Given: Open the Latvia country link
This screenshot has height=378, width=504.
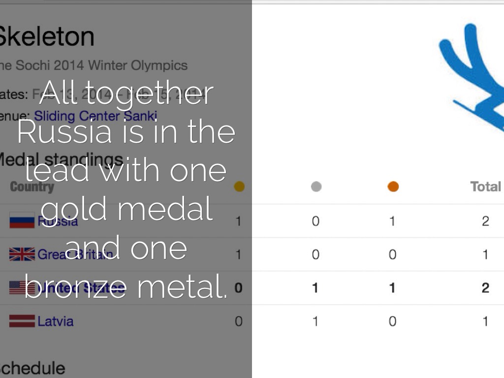Looking at the screenshot, I should tap(56, 321).
